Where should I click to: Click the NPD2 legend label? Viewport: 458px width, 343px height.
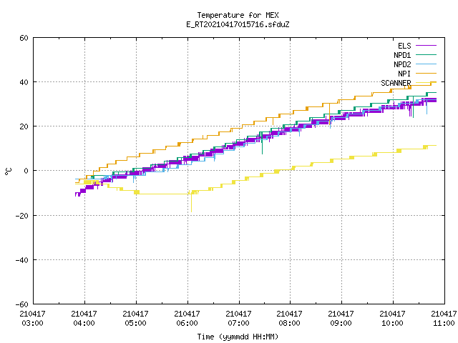402,64
